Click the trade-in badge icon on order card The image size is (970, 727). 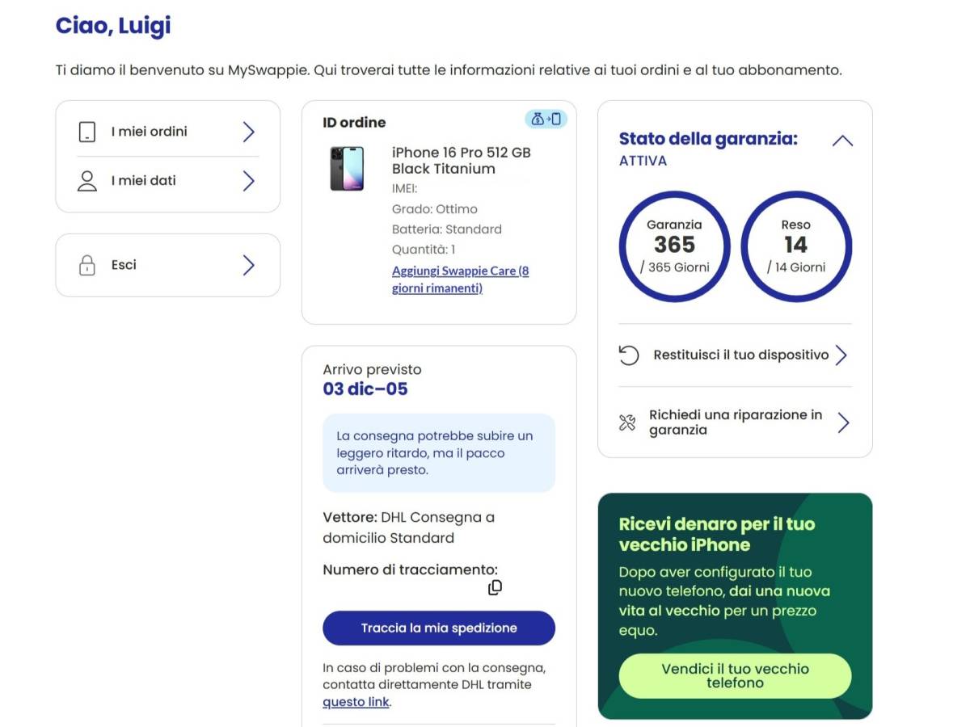point(546,120)
